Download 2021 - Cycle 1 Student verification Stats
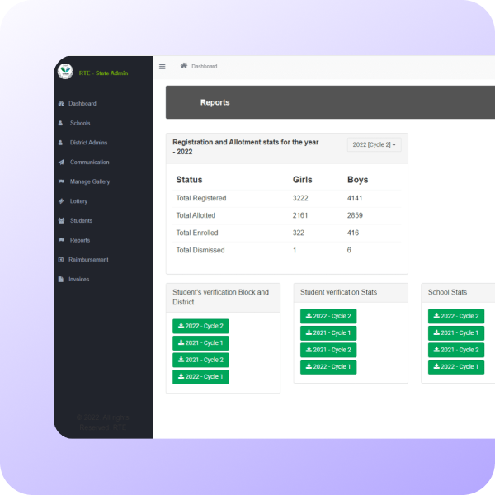 pyautogui.click(x=328, y=333)
